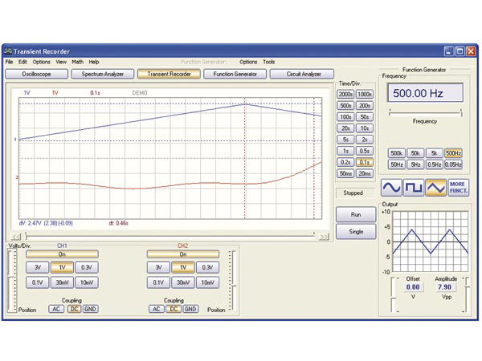Click the CH1 Position vertical slider
482x361 pixels.
(x=11, y=282)
